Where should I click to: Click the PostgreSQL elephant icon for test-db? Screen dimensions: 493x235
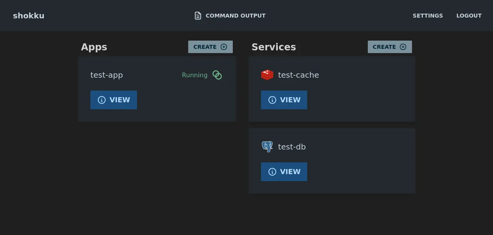click(267, 147)
